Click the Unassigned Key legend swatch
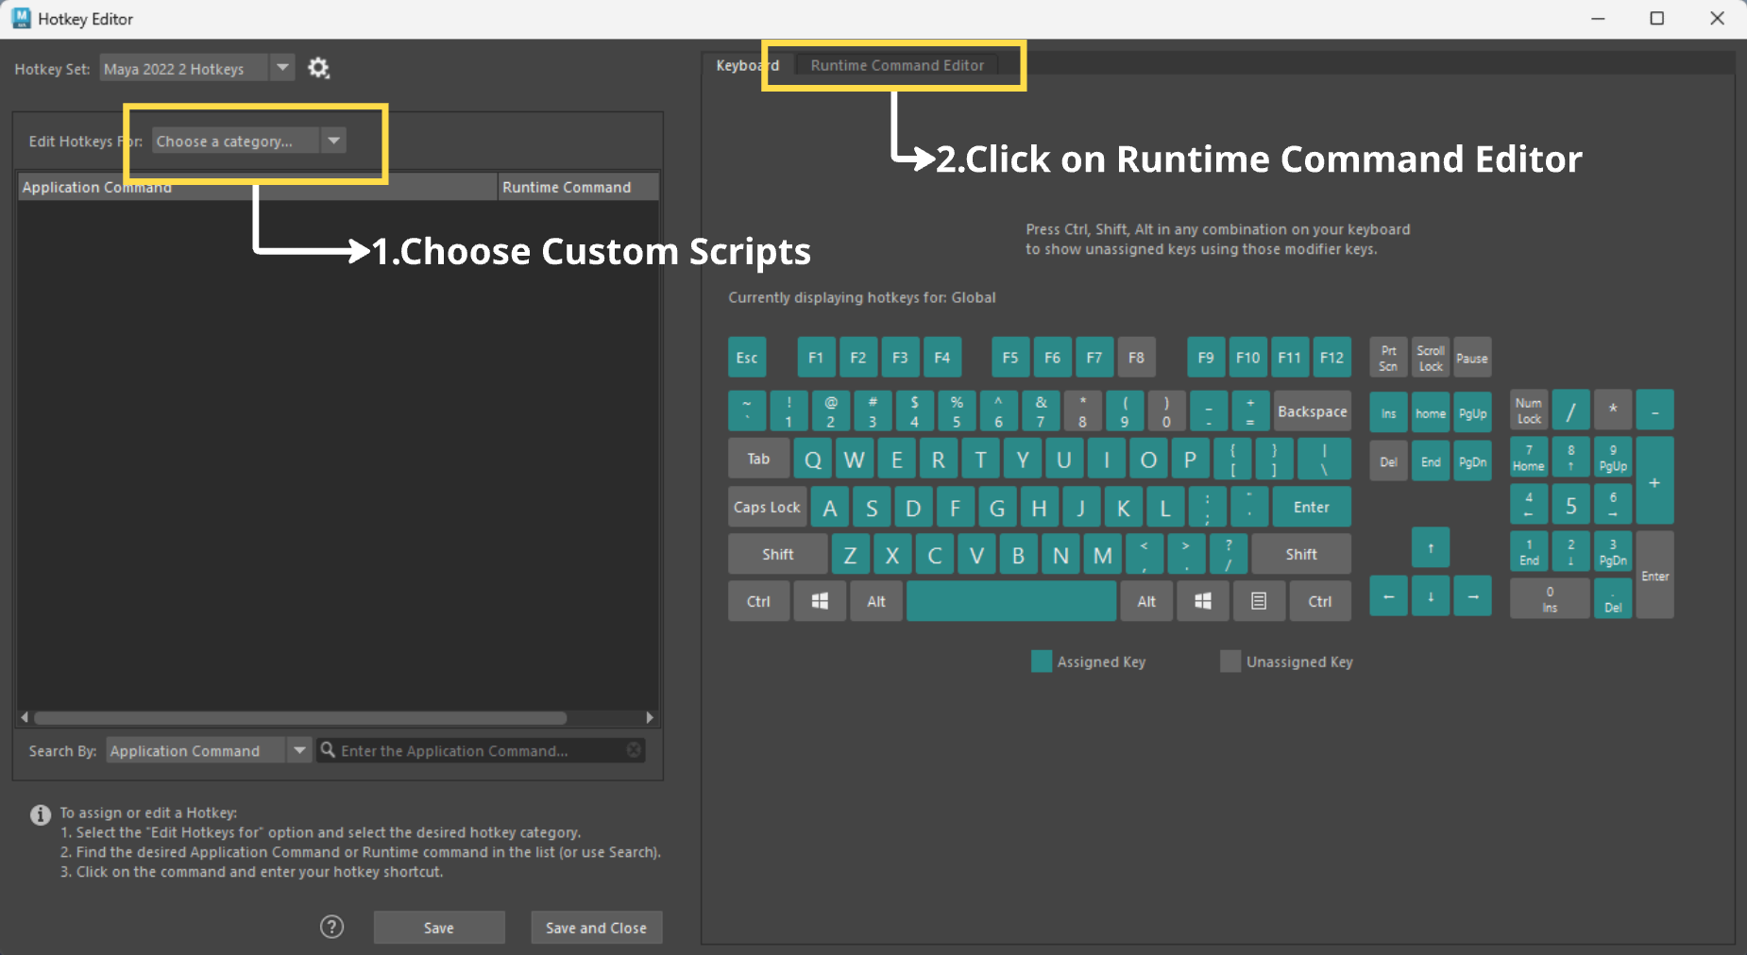Screen dimensions: 1747x955 point(1230,662)
